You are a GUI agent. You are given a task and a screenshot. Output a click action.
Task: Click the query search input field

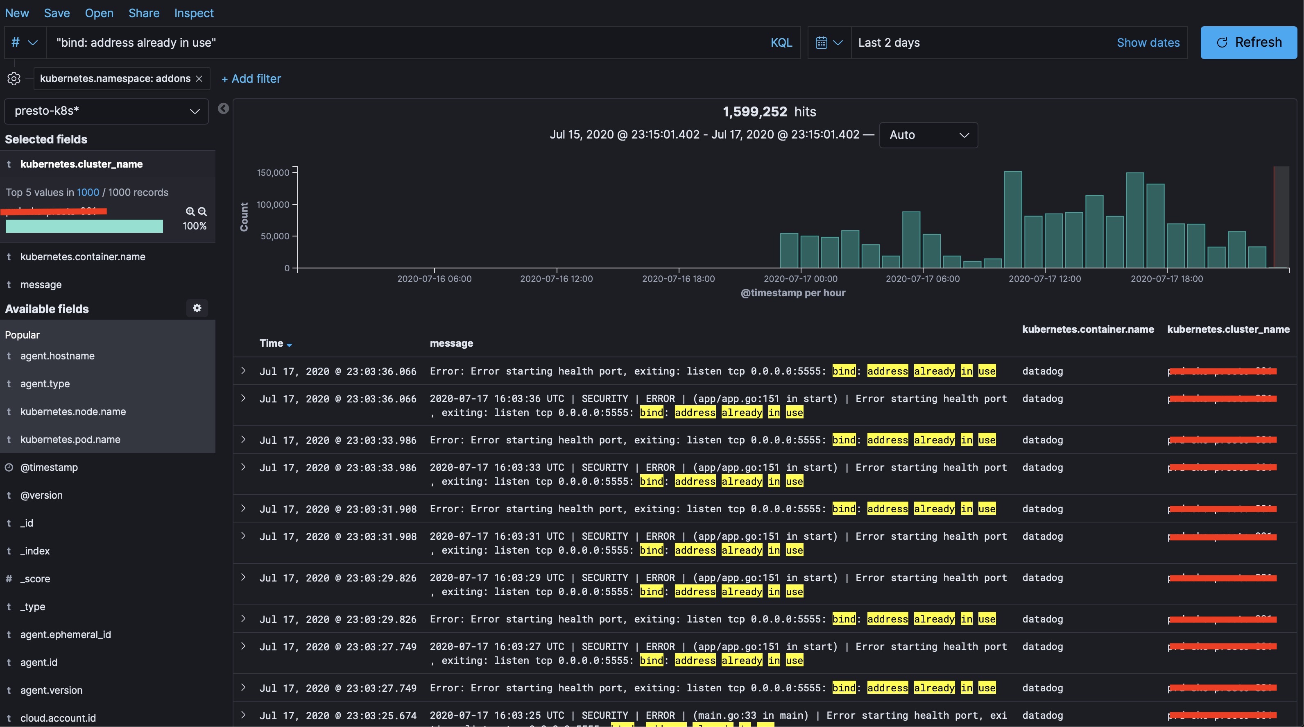pyautogui.click(x=405, y=43)
